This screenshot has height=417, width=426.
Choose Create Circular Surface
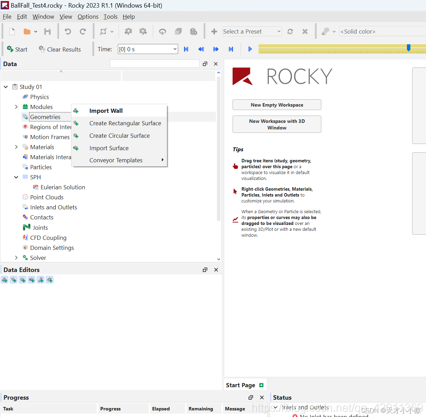[119, 136]
